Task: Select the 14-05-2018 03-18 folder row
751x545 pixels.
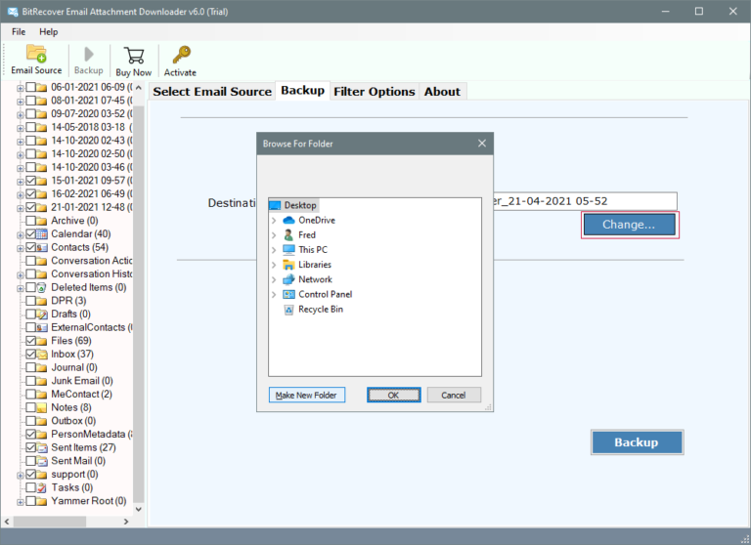Action: point(92,127)
